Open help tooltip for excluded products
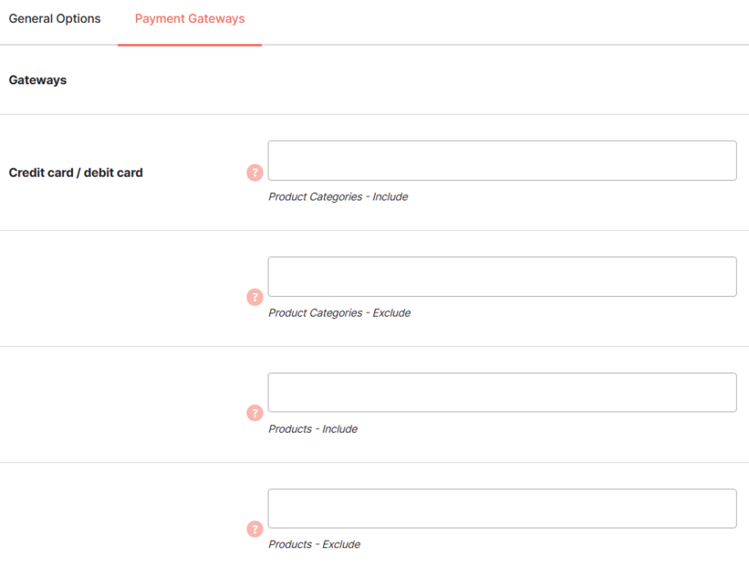The width and height of the screenshot is (749, 567). point(255,529)
